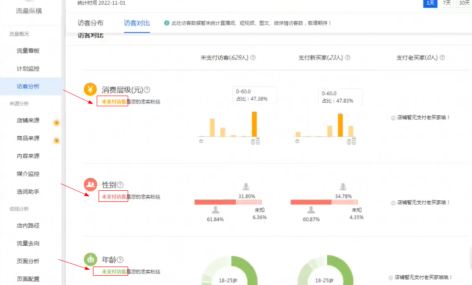Click the green info icon before visitor data notice
The height and width of the screenshot is (285, 472).
pyautogui.click(x=167, y=23)
